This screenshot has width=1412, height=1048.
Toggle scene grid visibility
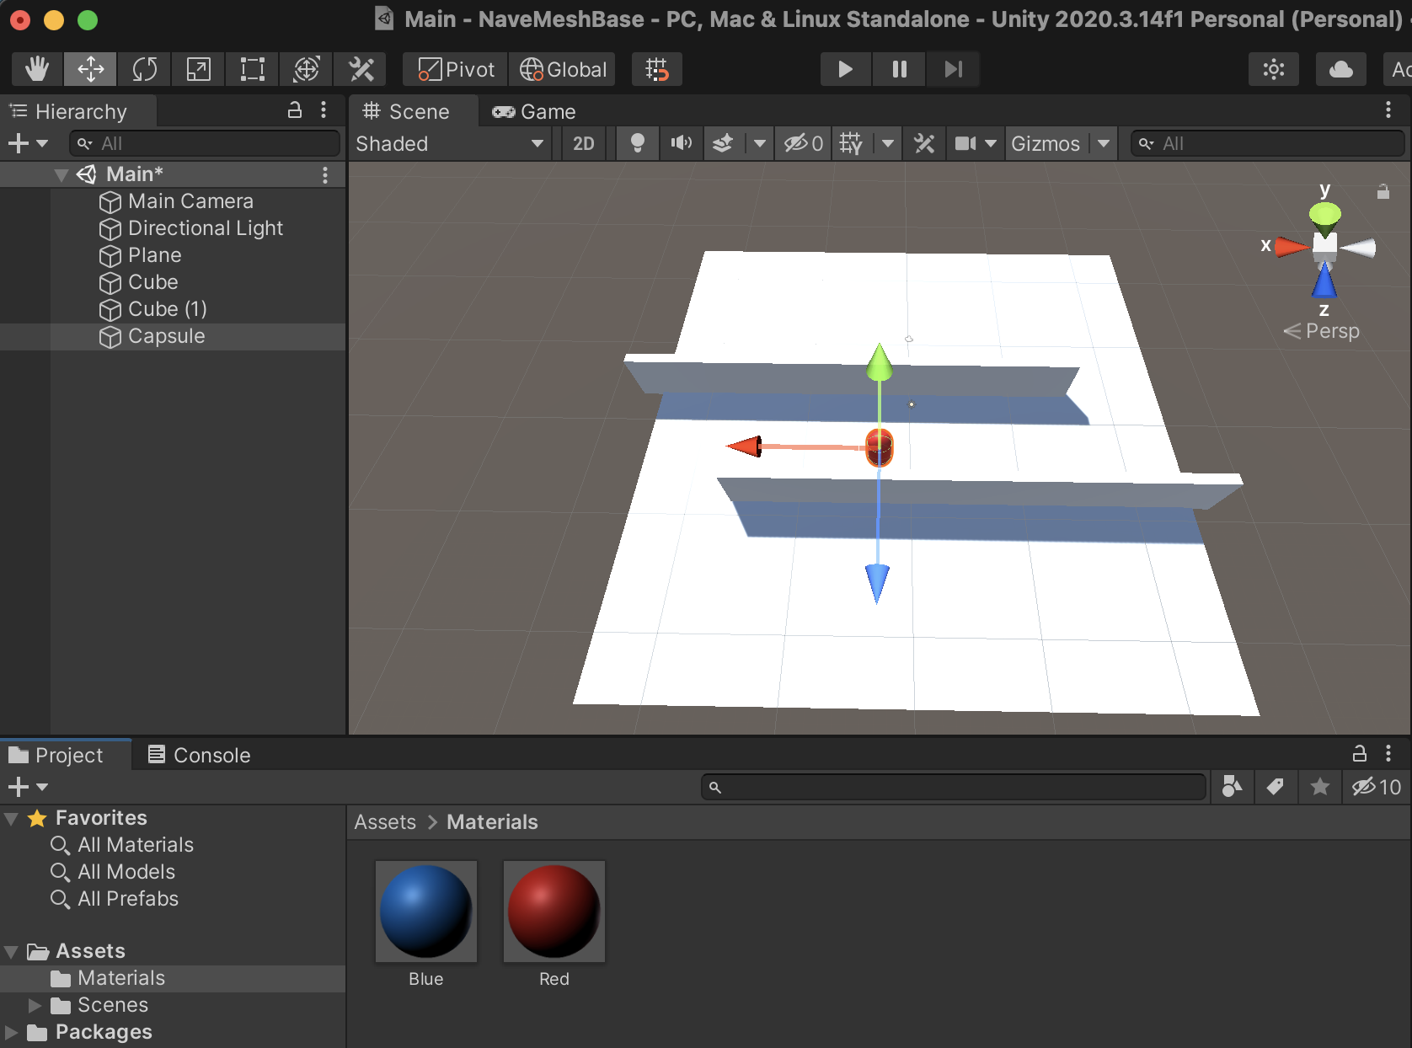(851, 144)
